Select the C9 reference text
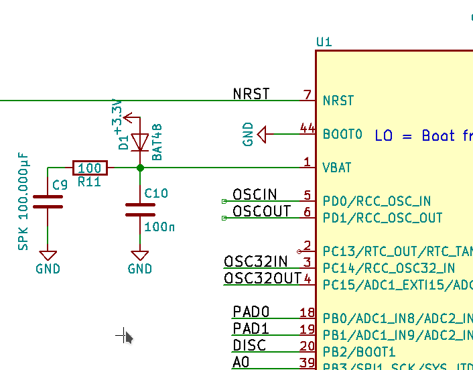 click(x=60, y=185)
